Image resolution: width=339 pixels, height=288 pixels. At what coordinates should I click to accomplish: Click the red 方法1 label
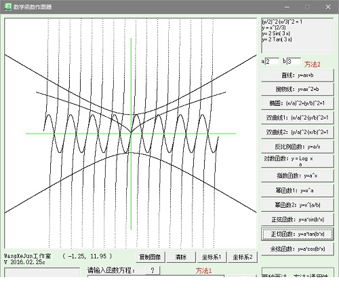pos(203,270)
